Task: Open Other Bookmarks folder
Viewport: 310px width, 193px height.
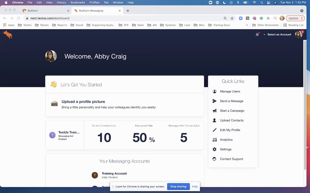Action: click(265, 25)
